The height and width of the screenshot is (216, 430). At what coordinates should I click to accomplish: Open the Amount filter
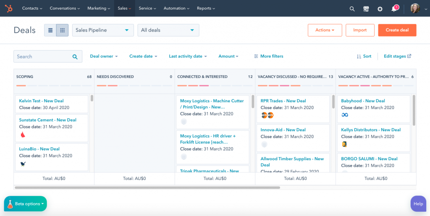point(228,56)
